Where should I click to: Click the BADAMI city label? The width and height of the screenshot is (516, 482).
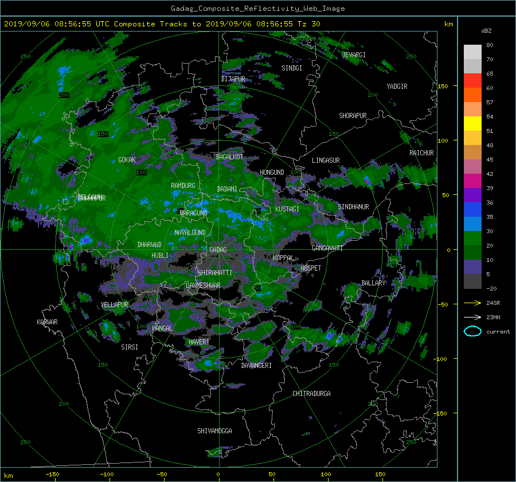pos(227,189)
